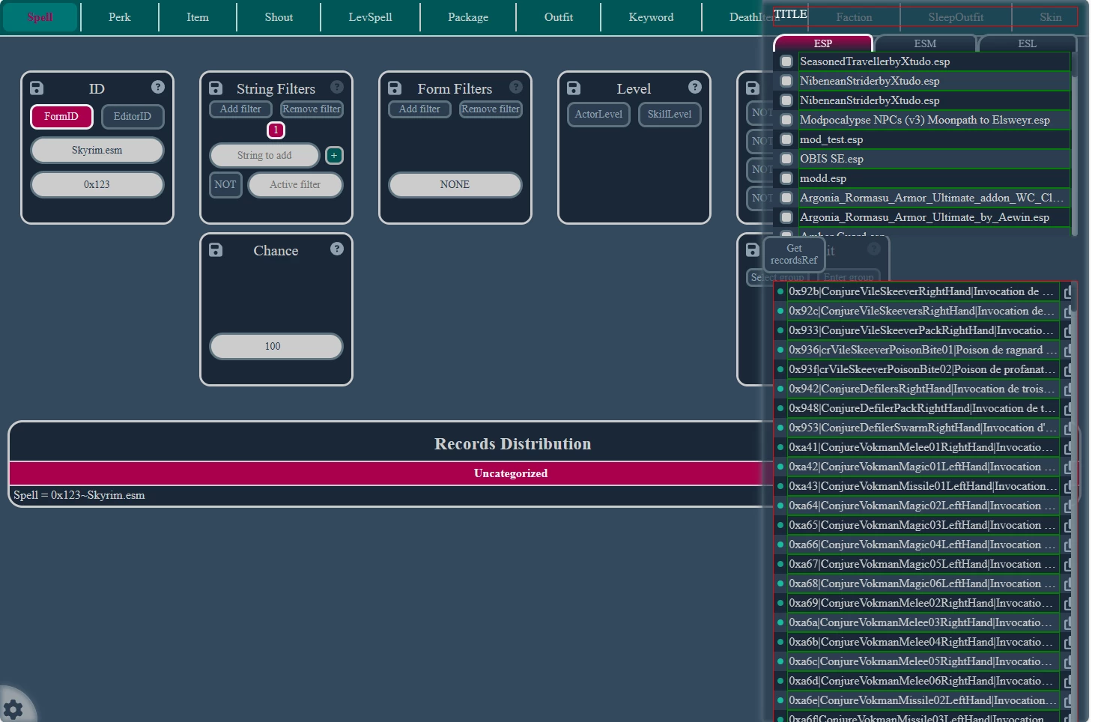Copy the 0xa6e ConjureVokmanMissile02LeftHand record

pos(1068,701)
